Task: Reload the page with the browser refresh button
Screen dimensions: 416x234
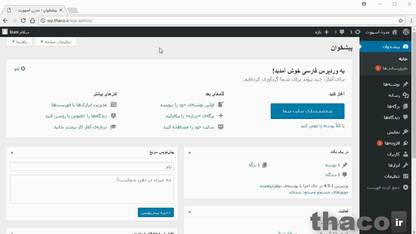Action: (x=23, y=20)
